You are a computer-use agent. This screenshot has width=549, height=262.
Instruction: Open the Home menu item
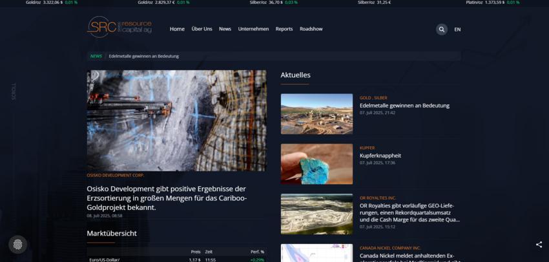177,29
